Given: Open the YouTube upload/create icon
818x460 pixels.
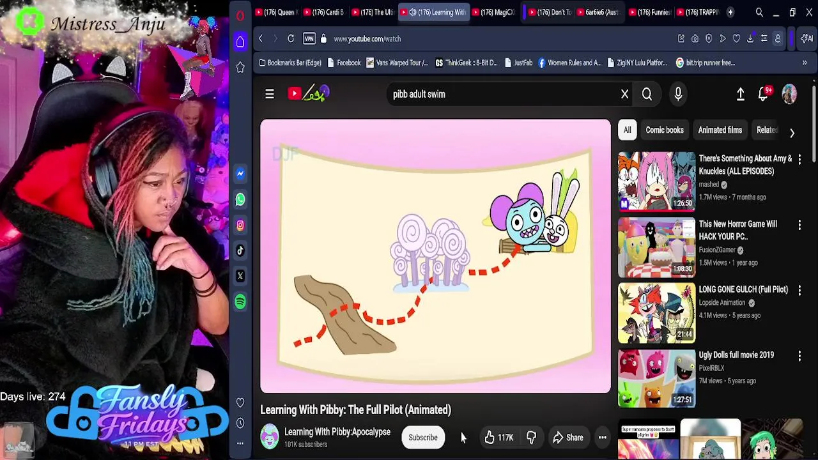Looking at the screenshot, I should pyautogui.click(x=740, y=94).
